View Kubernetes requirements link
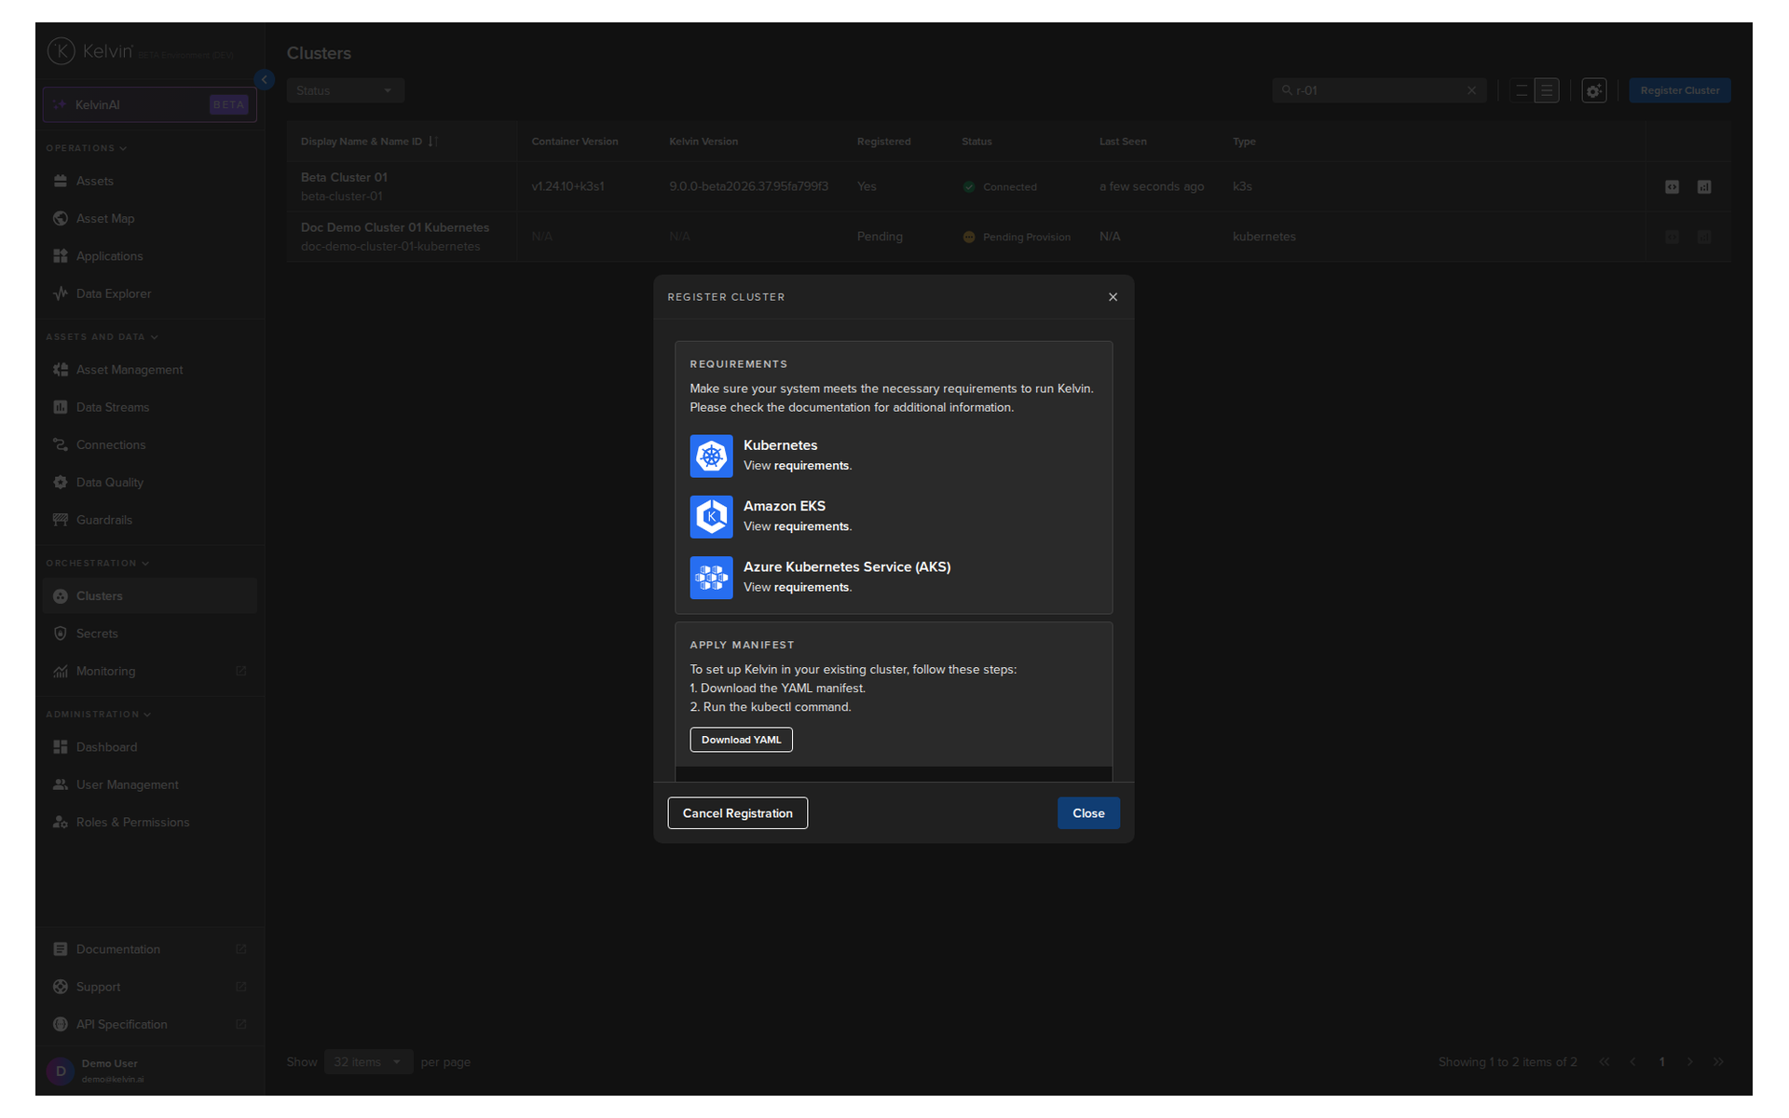 811,466
